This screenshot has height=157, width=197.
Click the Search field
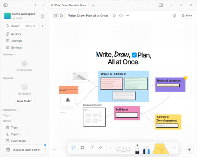pos(20,26)
